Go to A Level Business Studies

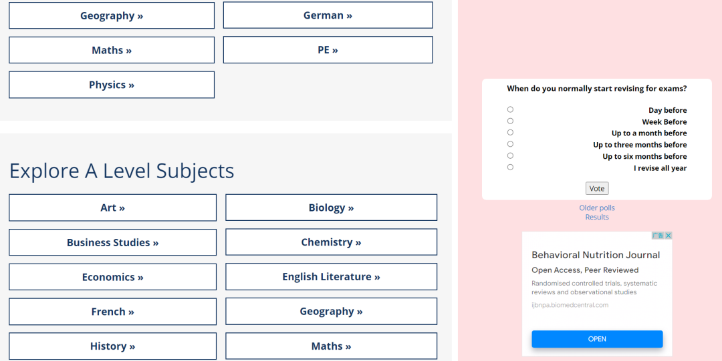[112, 242]
